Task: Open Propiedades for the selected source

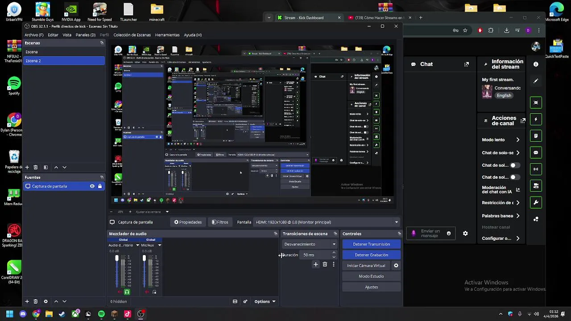Action: [x=188, y=222]
